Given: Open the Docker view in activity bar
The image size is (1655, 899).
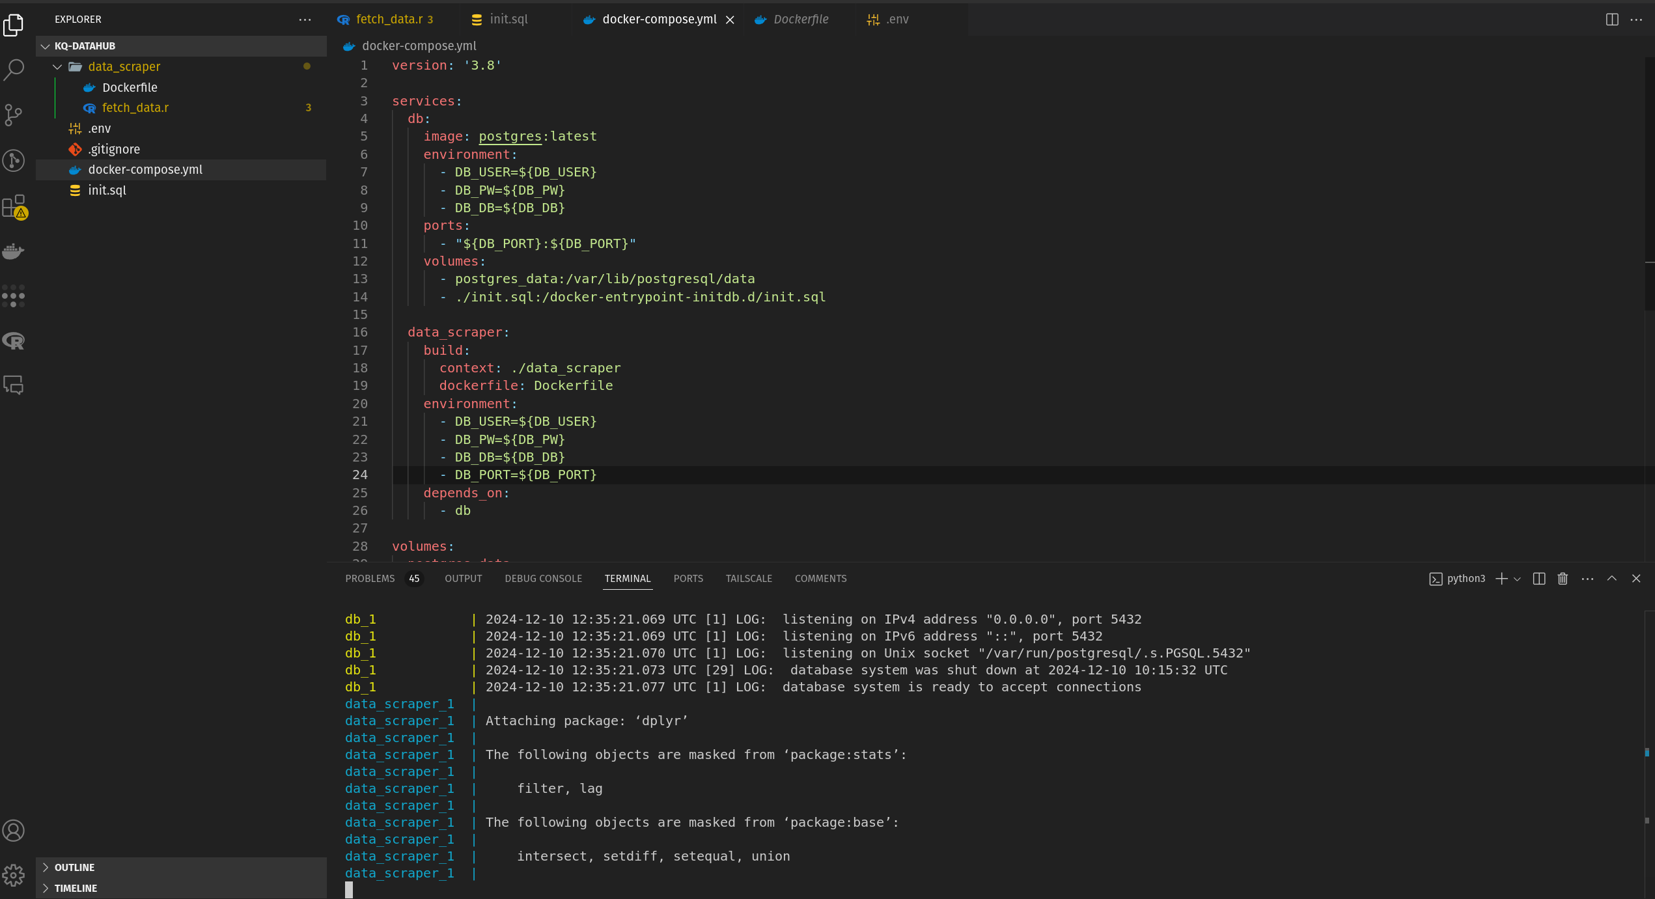Looking at the screenshot, I should click(x=14, y=251).
